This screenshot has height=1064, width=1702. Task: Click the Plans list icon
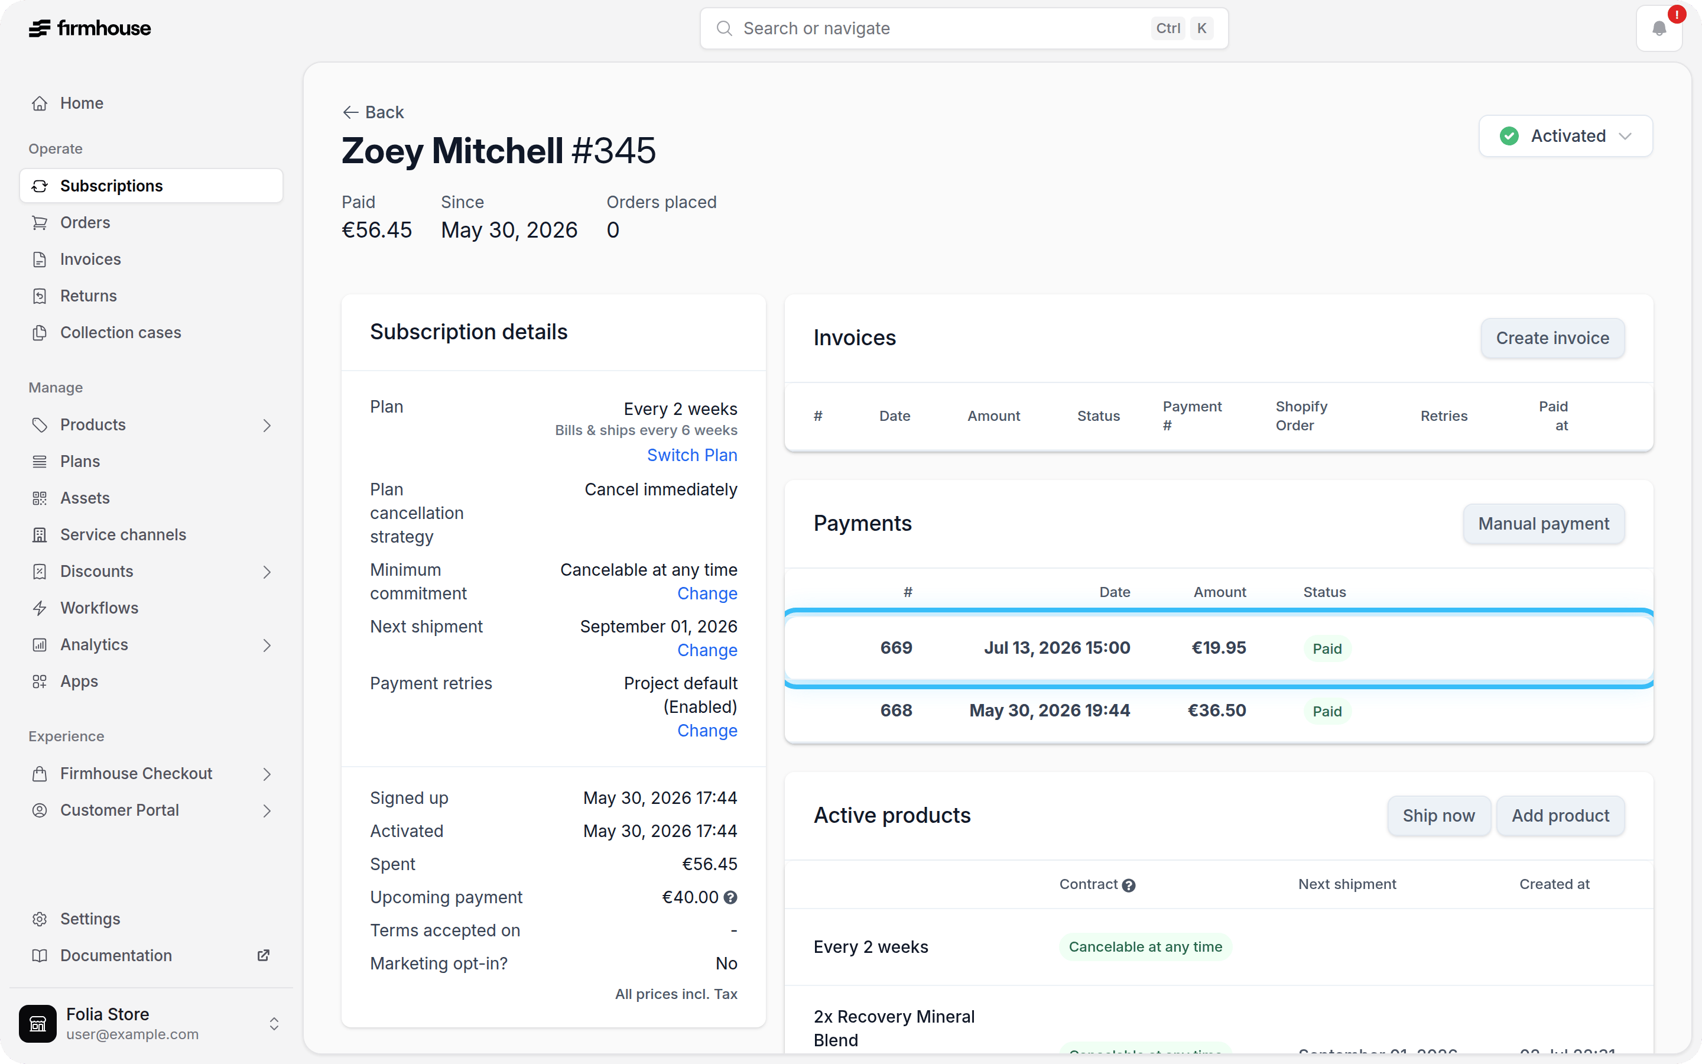[40, 462]
